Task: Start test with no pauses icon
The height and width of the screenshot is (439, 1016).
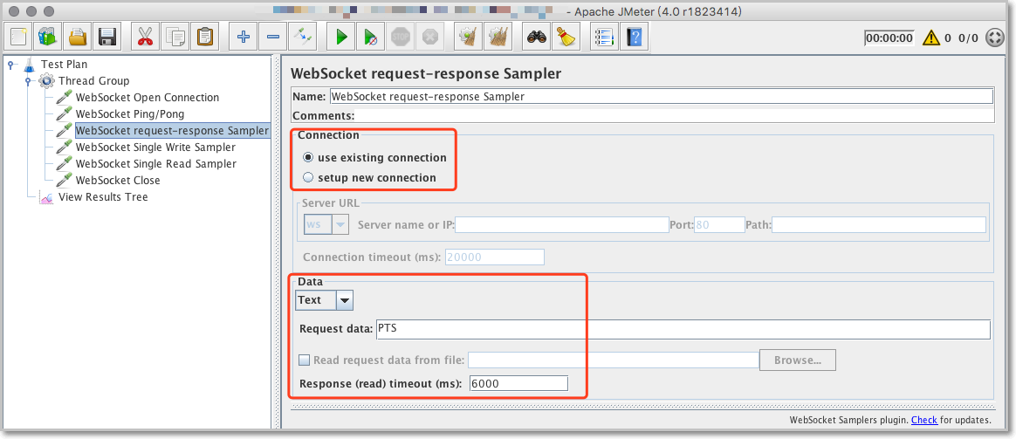Action: (370, 37)
